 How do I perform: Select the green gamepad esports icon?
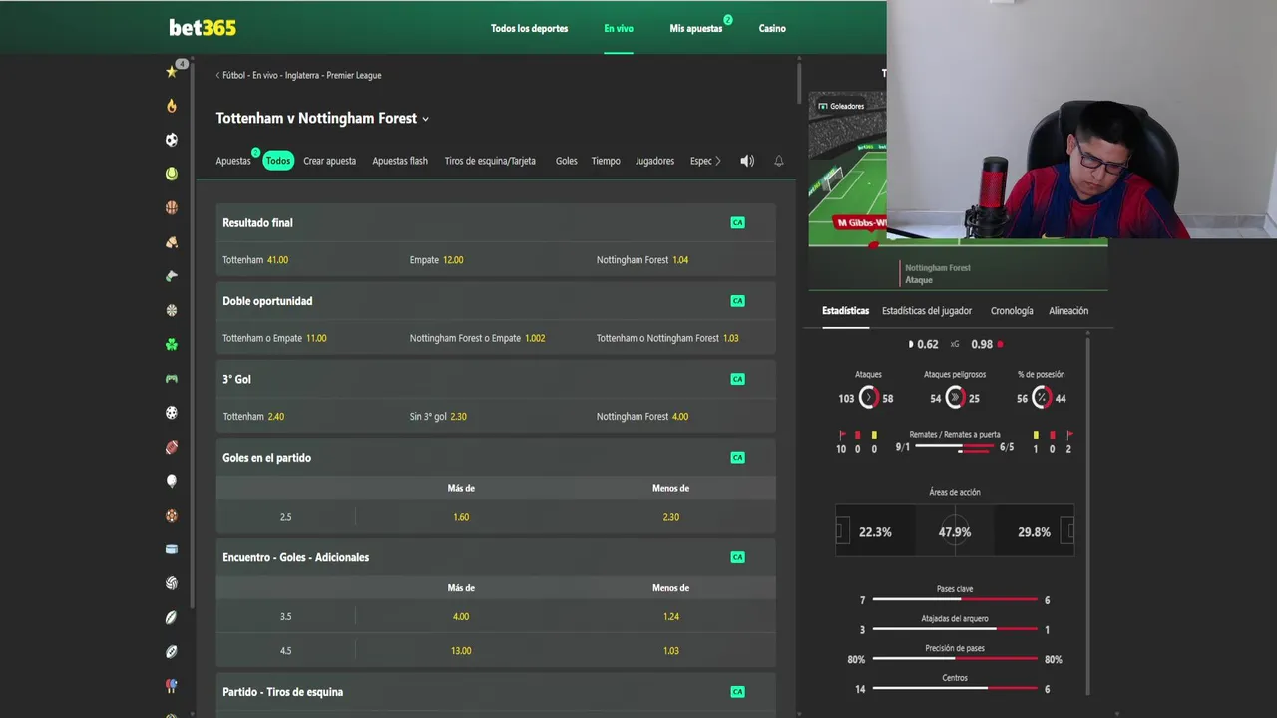coord(172,379)
